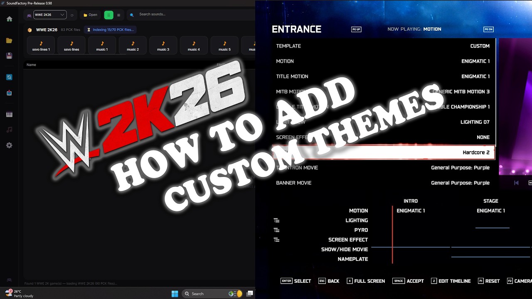Click the ESC Back prompt

pos(329,281)
